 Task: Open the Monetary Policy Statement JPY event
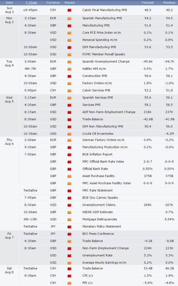coord(102,227)
